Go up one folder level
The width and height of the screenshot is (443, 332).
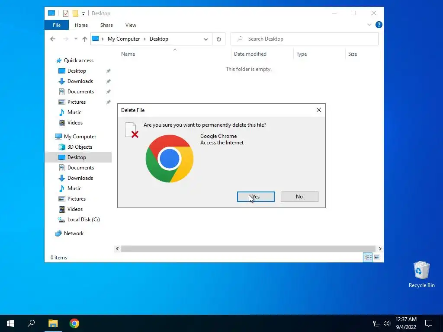click(84, 39)
